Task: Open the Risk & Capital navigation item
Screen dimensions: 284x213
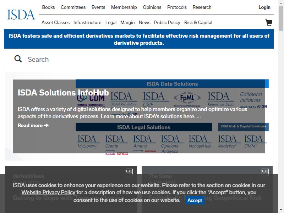Action: (198, 22)
